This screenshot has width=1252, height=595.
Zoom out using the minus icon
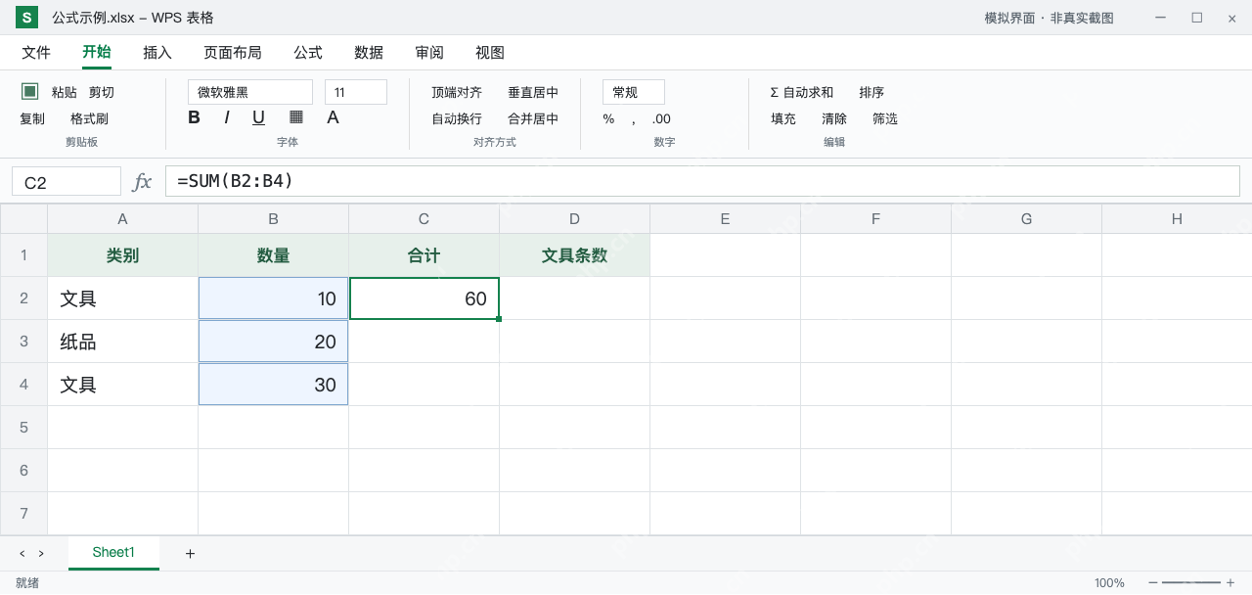[x=1152, y=582]
